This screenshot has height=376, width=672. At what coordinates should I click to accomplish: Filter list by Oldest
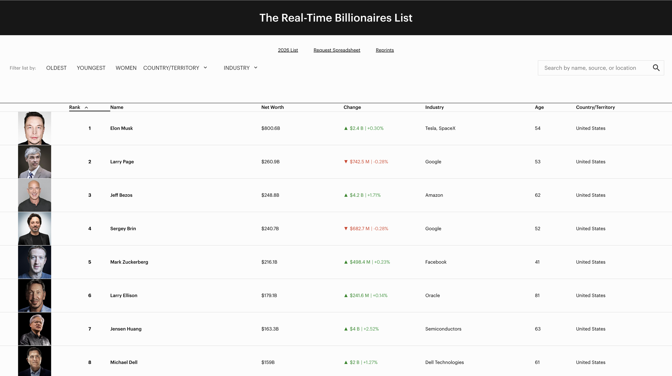tap(56, 68)
